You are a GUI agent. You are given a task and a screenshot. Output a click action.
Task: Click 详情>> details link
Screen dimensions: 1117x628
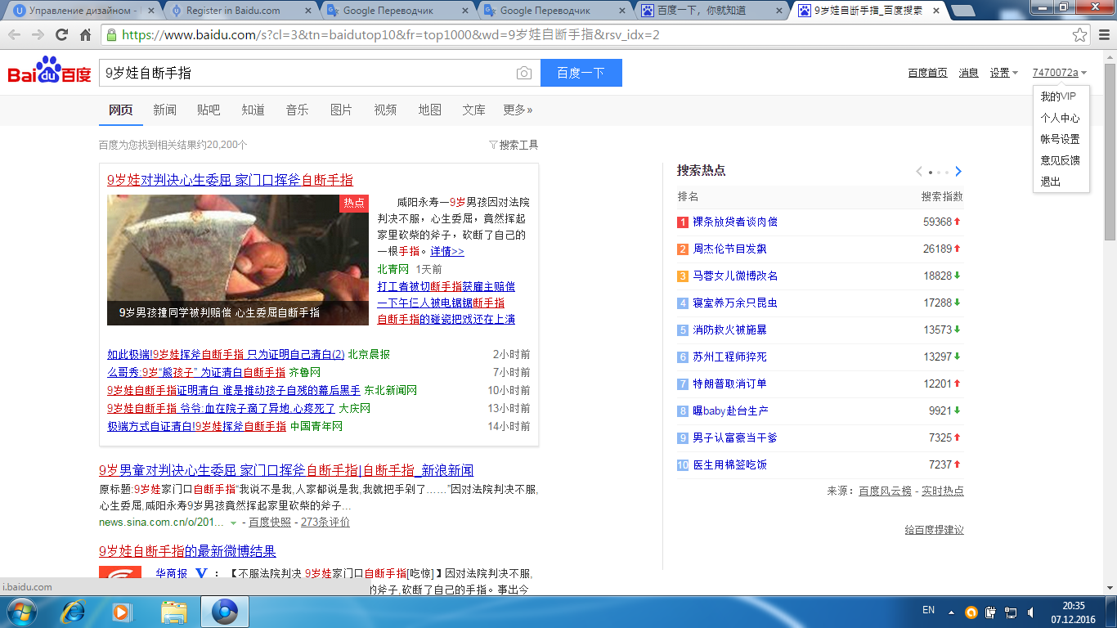click(x=447, y=251)
